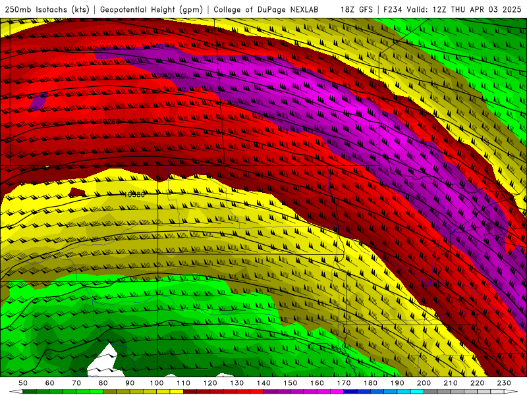The image size is (527, 395).
Task: Click the 10380 height contour label
Action: point(134,194)
